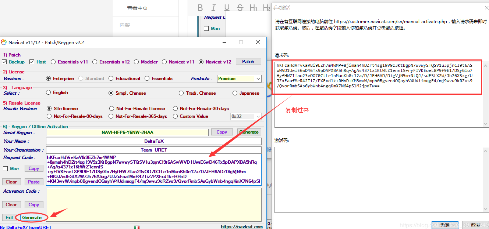Image resolution: width=489 pixels, height=229 pixels.
Task: Generate a new serial keygen
Action: point(249,132)
